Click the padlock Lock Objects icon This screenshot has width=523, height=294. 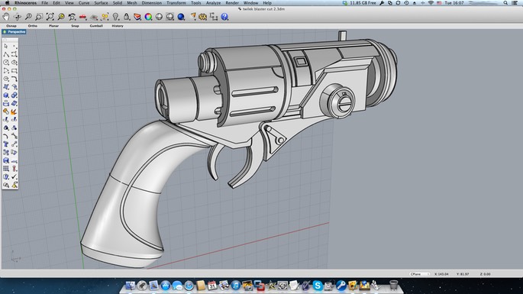point(127,17)
